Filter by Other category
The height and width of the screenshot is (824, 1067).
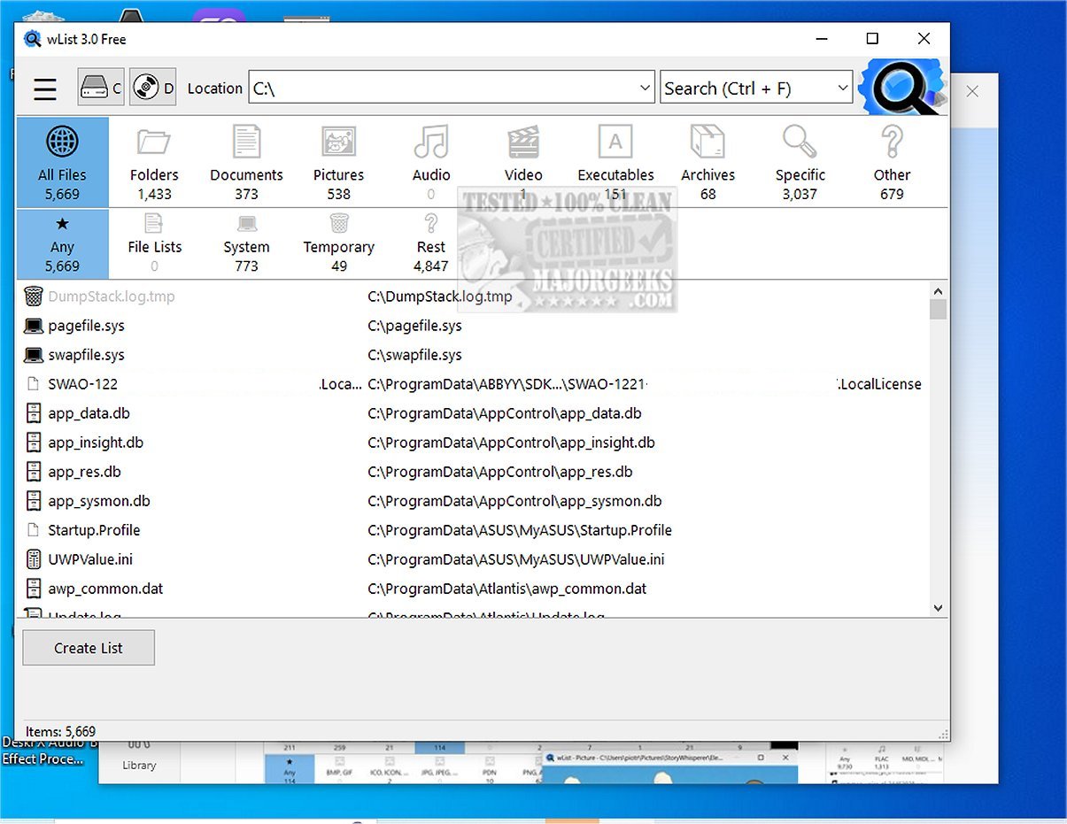point(892,162)
